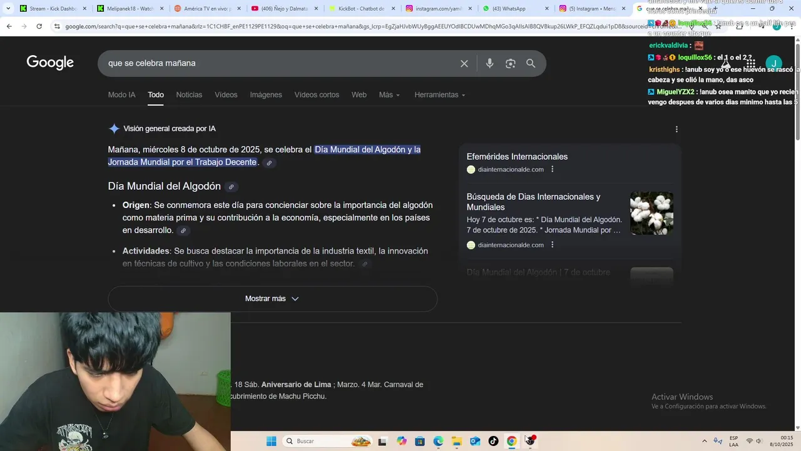
Task: Open the Ñejo y Dalmata YouTube browser tab
Action: click(x=285, y=9)
